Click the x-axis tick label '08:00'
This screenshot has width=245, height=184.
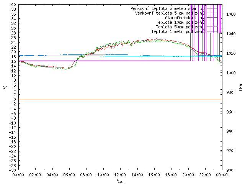point(86,175)
